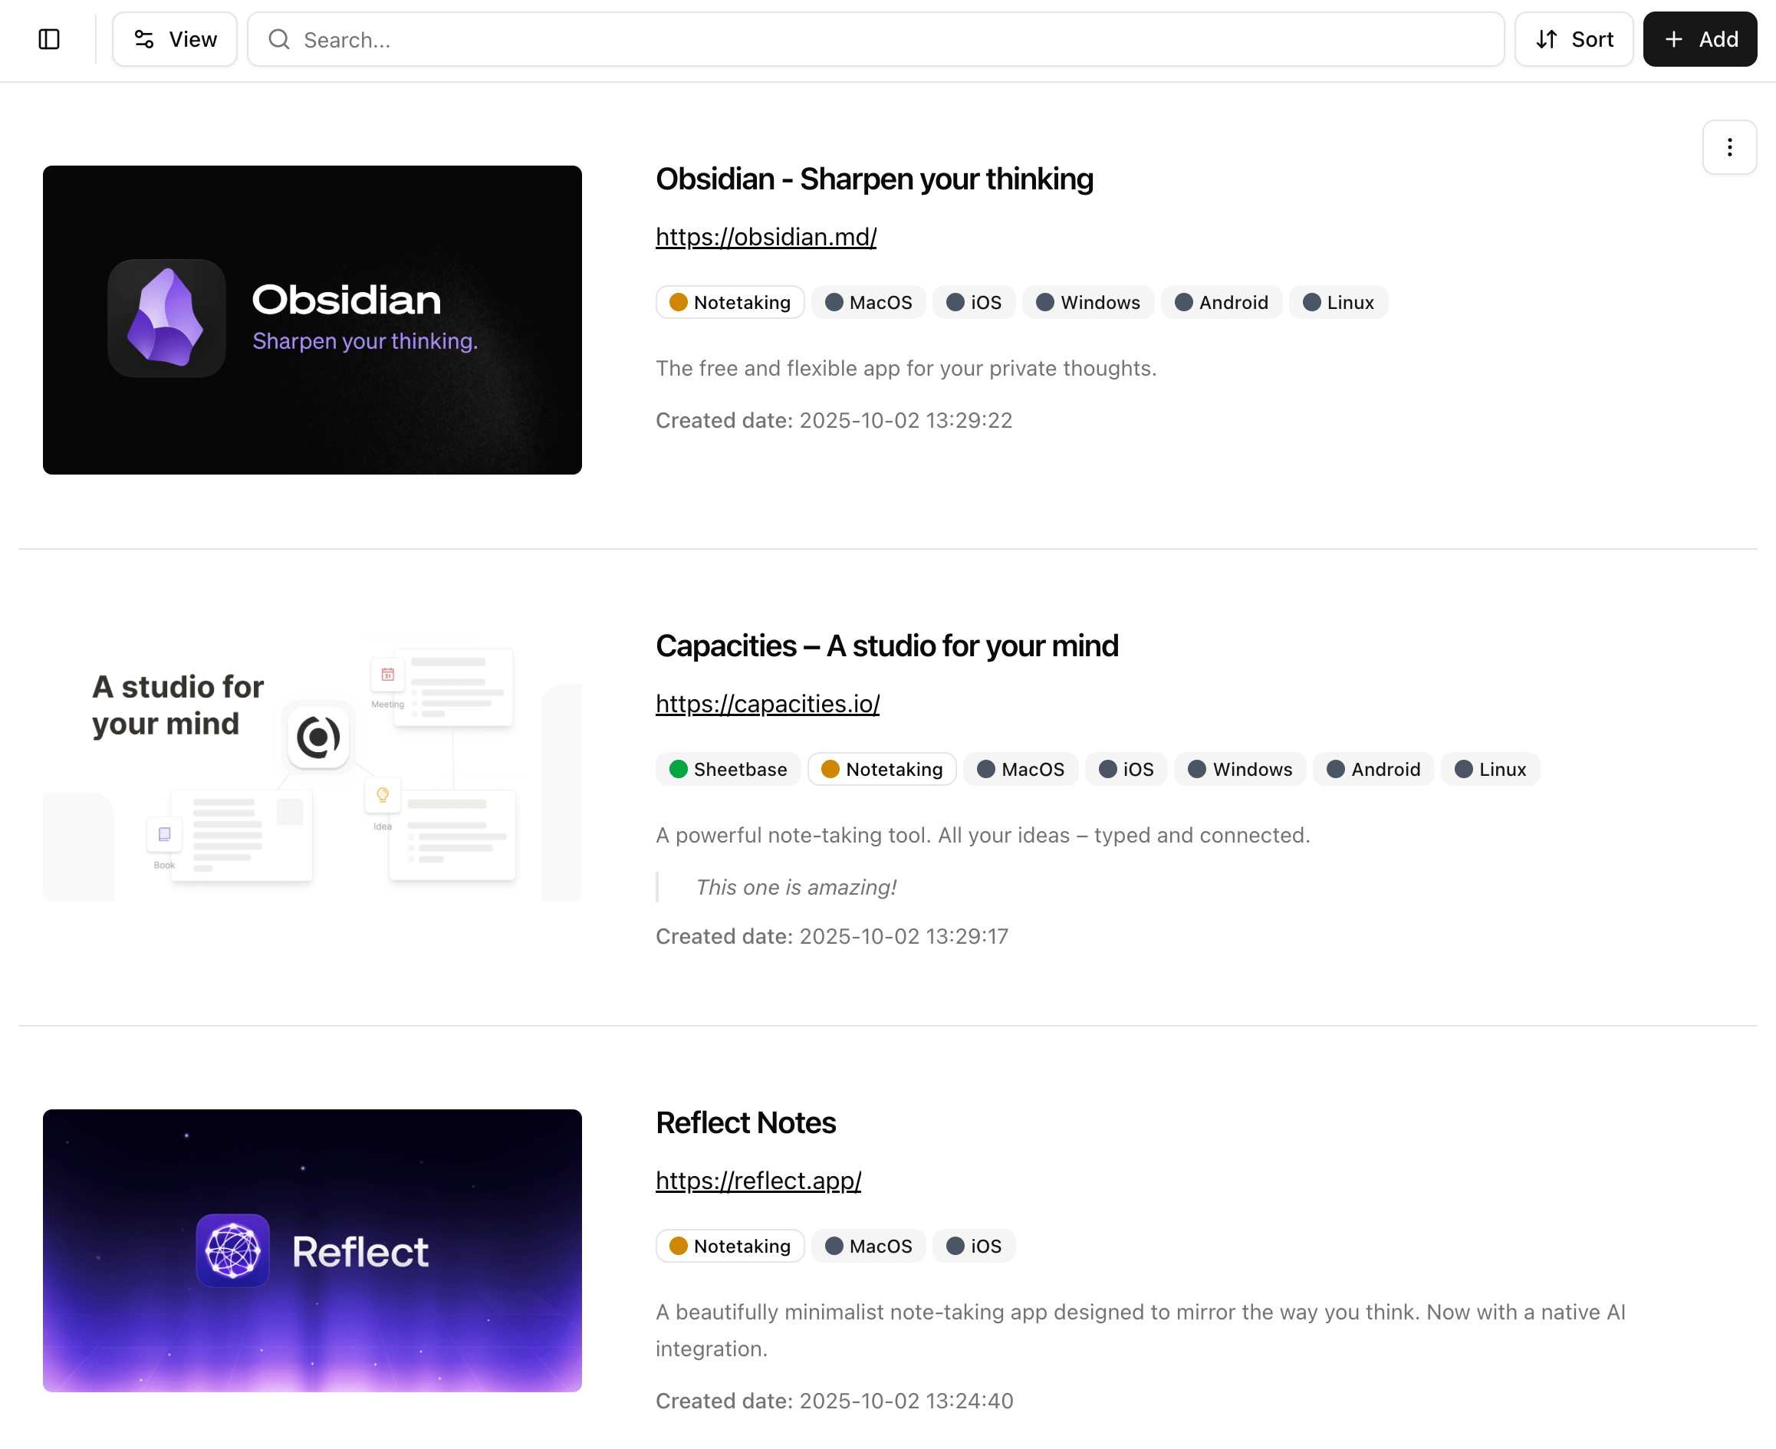Open the Sort menu
Screen dimensions: 1776x1449
[x=1573, y=39]
